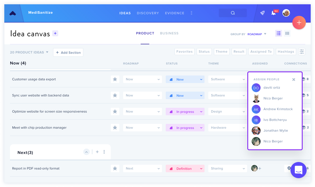The width and height of the screenshot is (315, 187).
Task: Open Design theme dropdown
Action: coord(227,112)
